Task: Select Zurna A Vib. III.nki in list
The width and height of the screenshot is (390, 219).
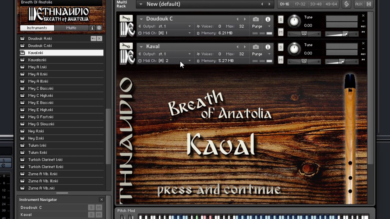Action: pyautogui.click(x=62, y=181)
